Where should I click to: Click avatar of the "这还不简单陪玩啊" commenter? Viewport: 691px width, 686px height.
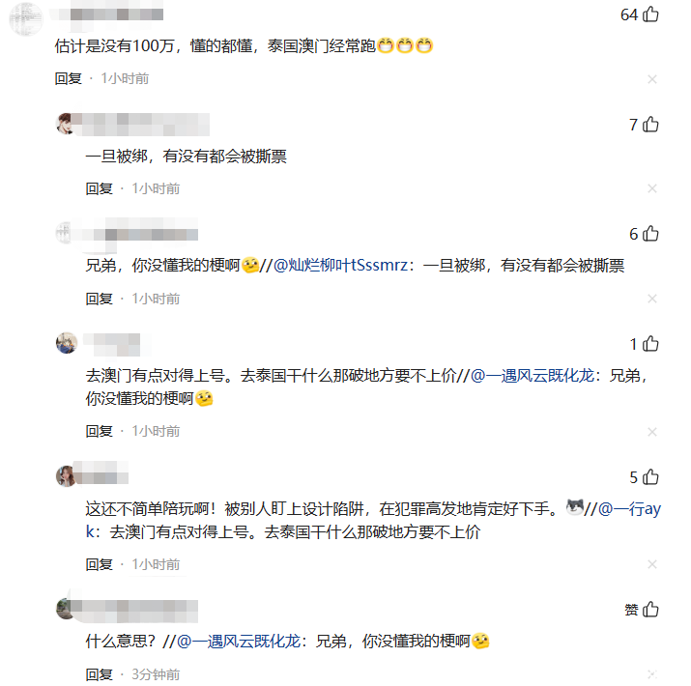(66, 475)
